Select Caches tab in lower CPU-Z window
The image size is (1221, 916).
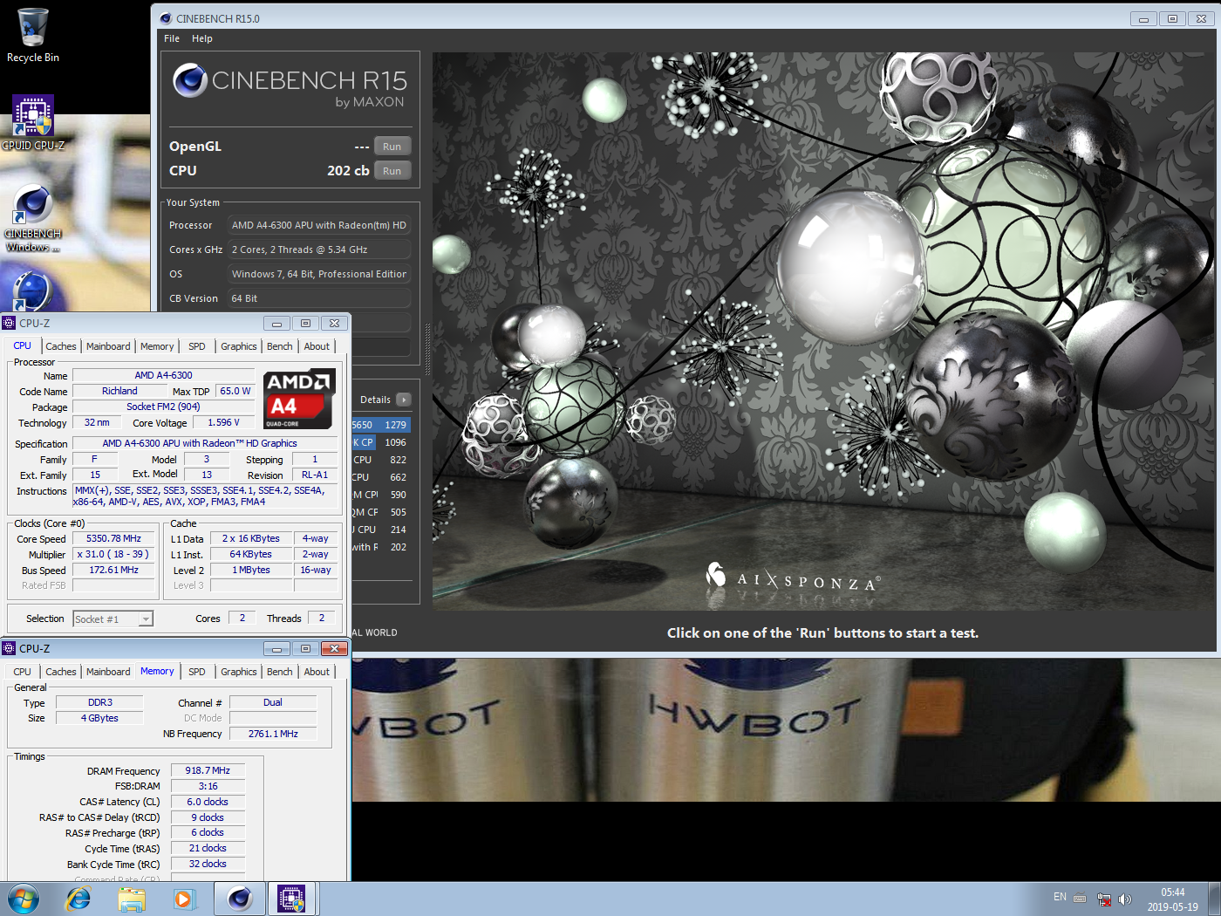tap(61, 672)
